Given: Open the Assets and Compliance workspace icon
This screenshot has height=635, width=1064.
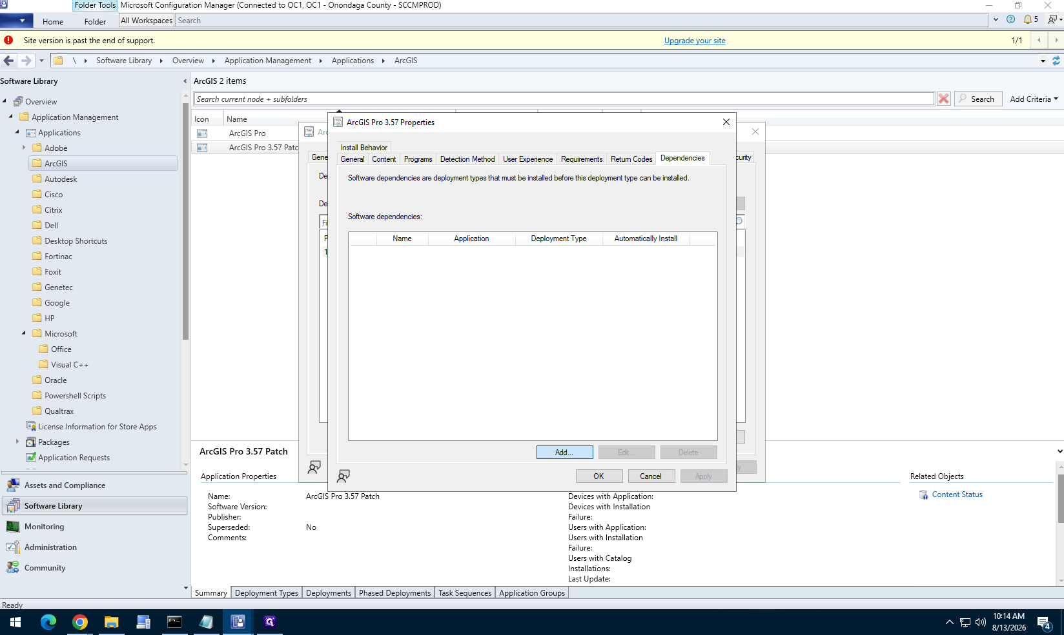Looking at the screenshot, I should [x=13, y=485].
